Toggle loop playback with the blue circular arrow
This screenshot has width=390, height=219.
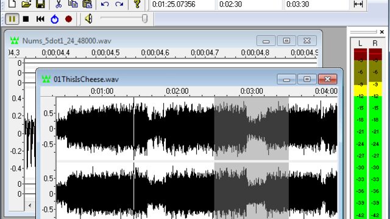tap(54, 19)
